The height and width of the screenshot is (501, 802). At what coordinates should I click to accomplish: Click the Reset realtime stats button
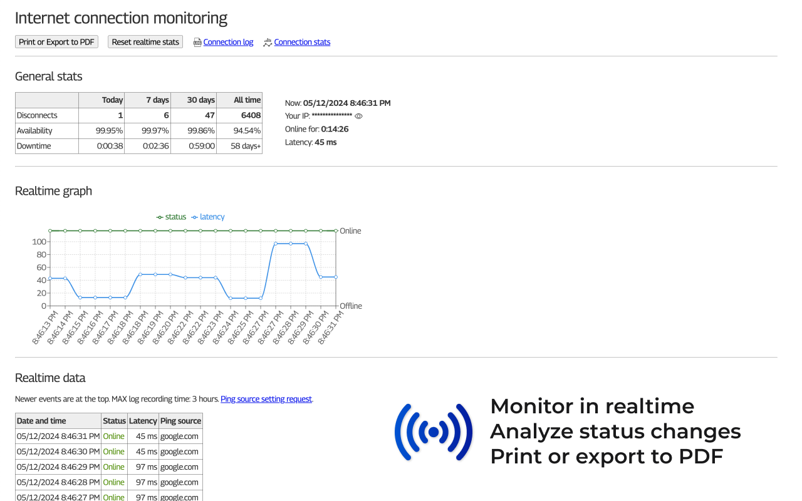[145, 41]
